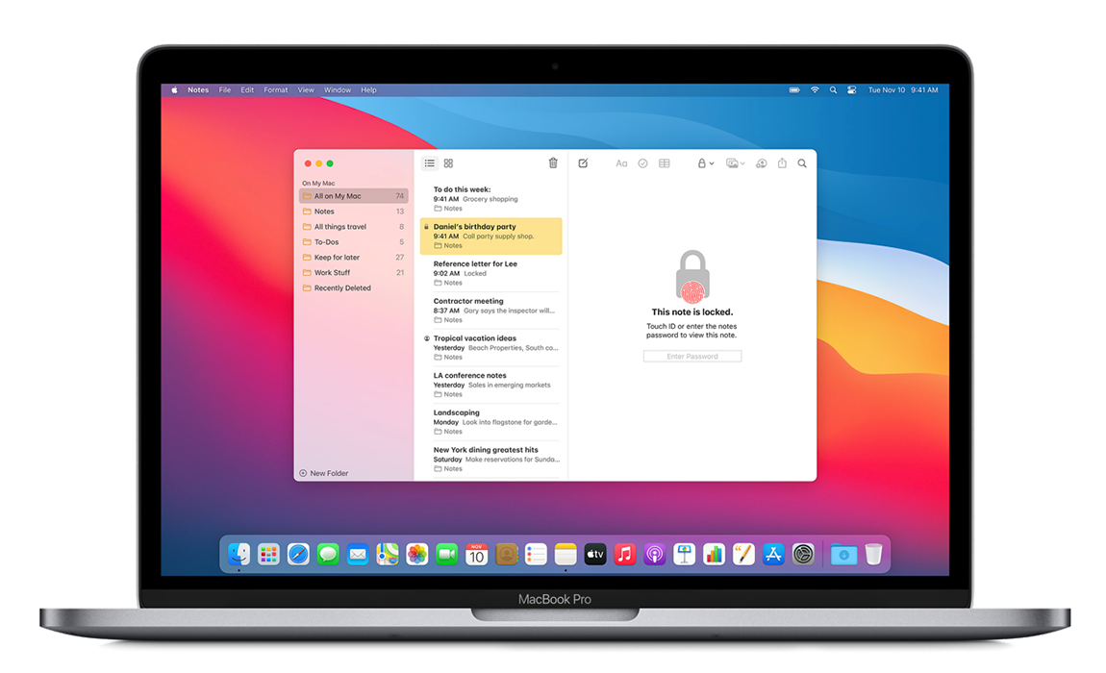
Task: Add people using the collaborate icon
Action: point(761,163)
